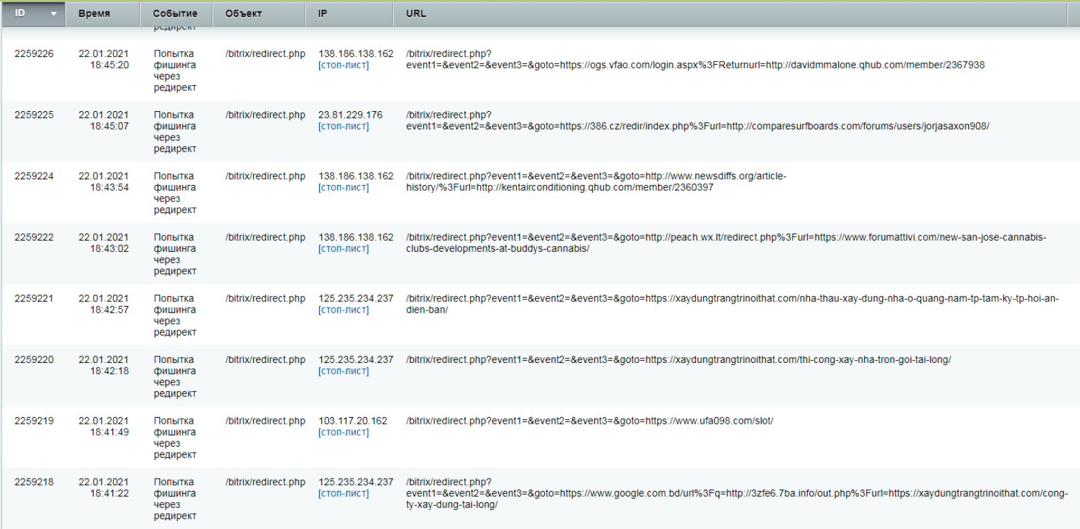Click URL containing ufa098.com/slot
Screen dimensions: 1080x529
tap(589, 421)
